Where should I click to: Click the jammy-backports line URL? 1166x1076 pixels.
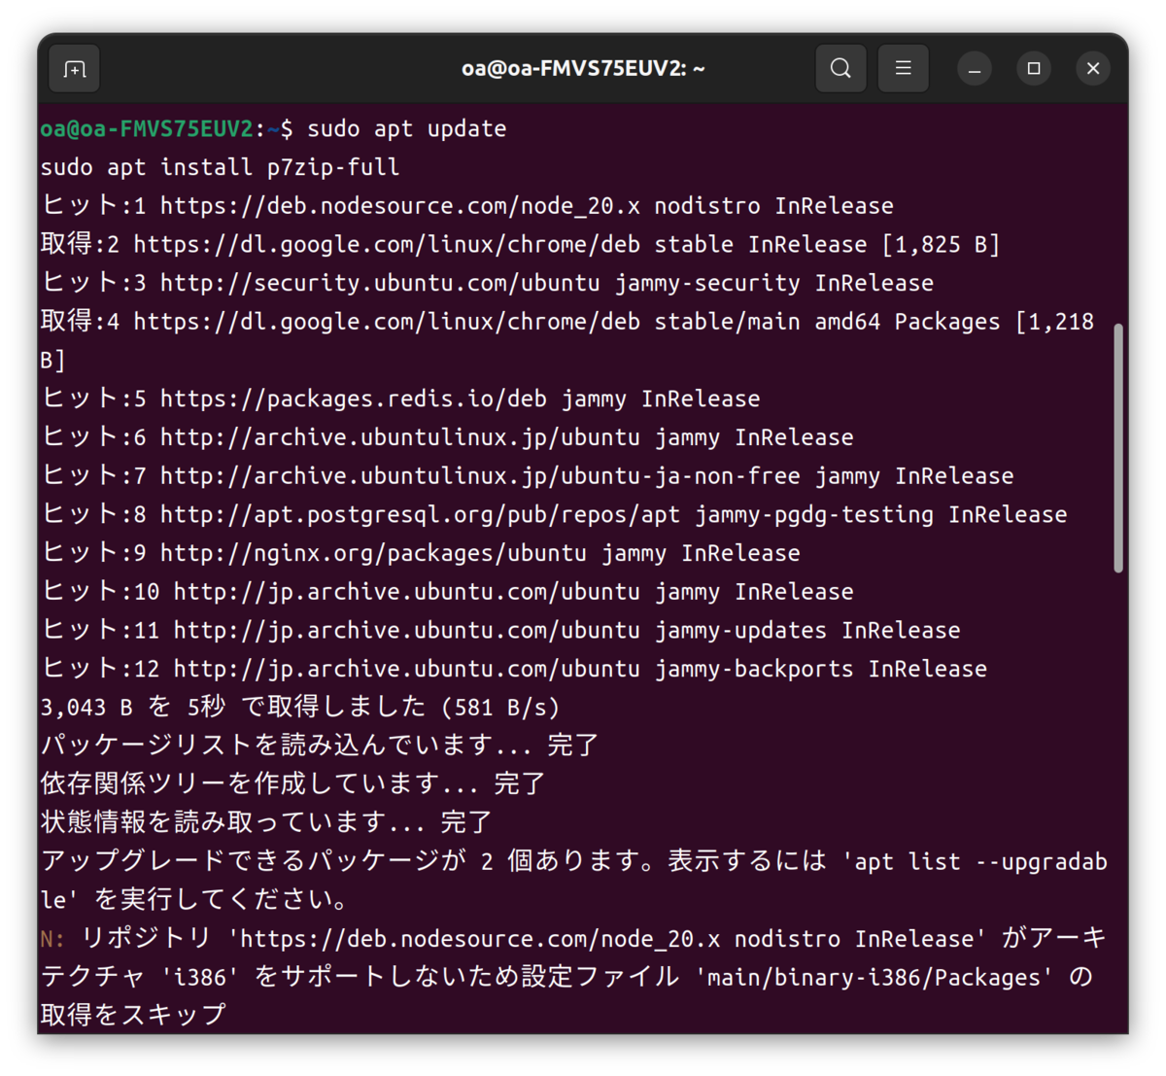tap(407, 670)
